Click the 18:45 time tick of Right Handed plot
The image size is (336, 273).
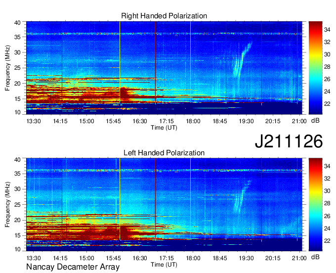click(220, 121)
